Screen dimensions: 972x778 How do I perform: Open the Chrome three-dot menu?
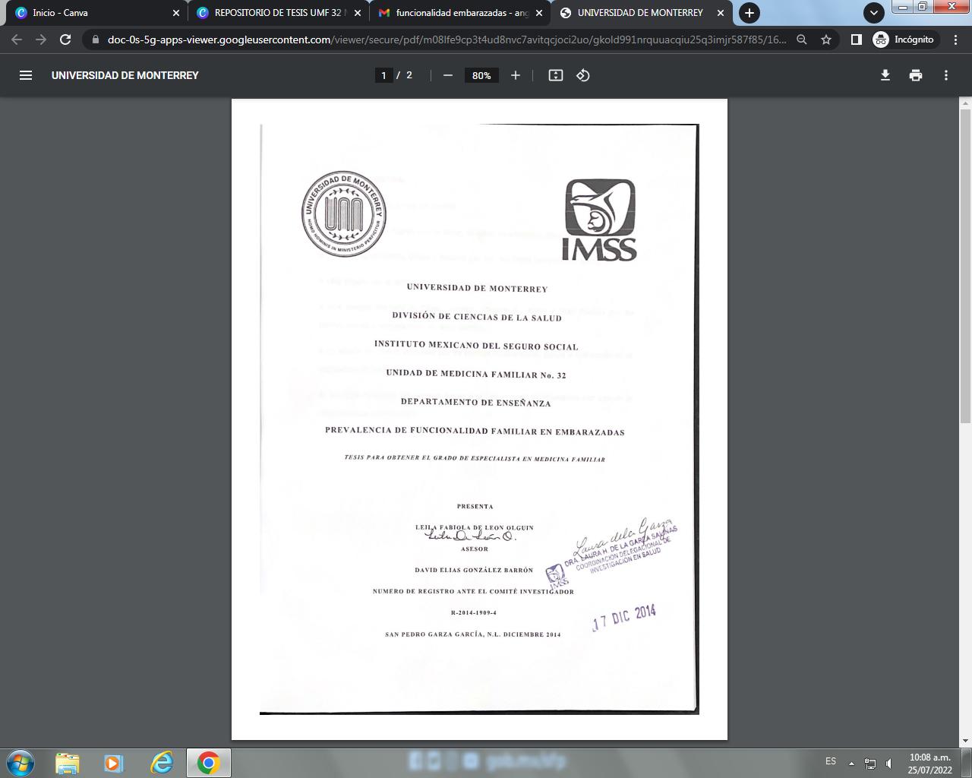click(956, 40)
